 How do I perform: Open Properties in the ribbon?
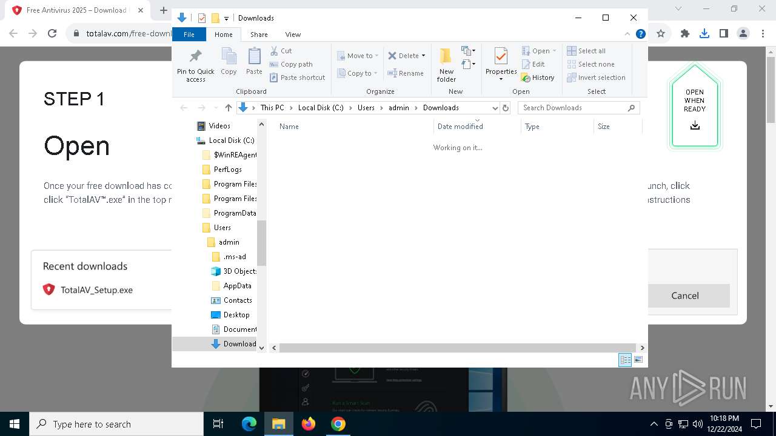(501, 65)
